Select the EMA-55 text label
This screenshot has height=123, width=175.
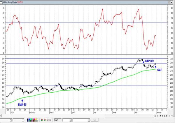(x=22, y=105)
